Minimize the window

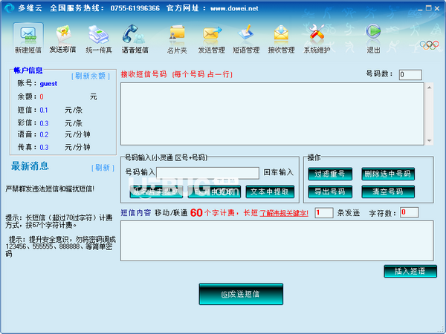pos(421,8)
